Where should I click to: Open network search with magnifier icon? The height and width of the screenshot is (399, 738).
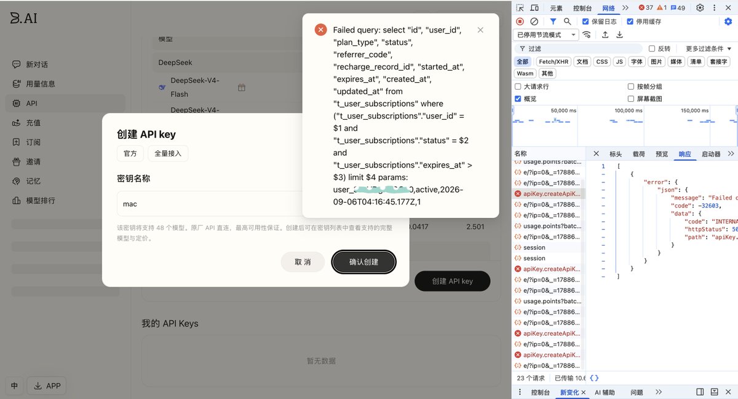click(x=567, y=21)
